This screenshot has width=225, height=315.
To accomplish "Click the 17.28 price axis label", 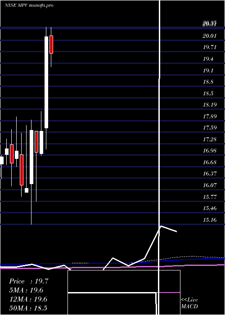I will (210, 139).
